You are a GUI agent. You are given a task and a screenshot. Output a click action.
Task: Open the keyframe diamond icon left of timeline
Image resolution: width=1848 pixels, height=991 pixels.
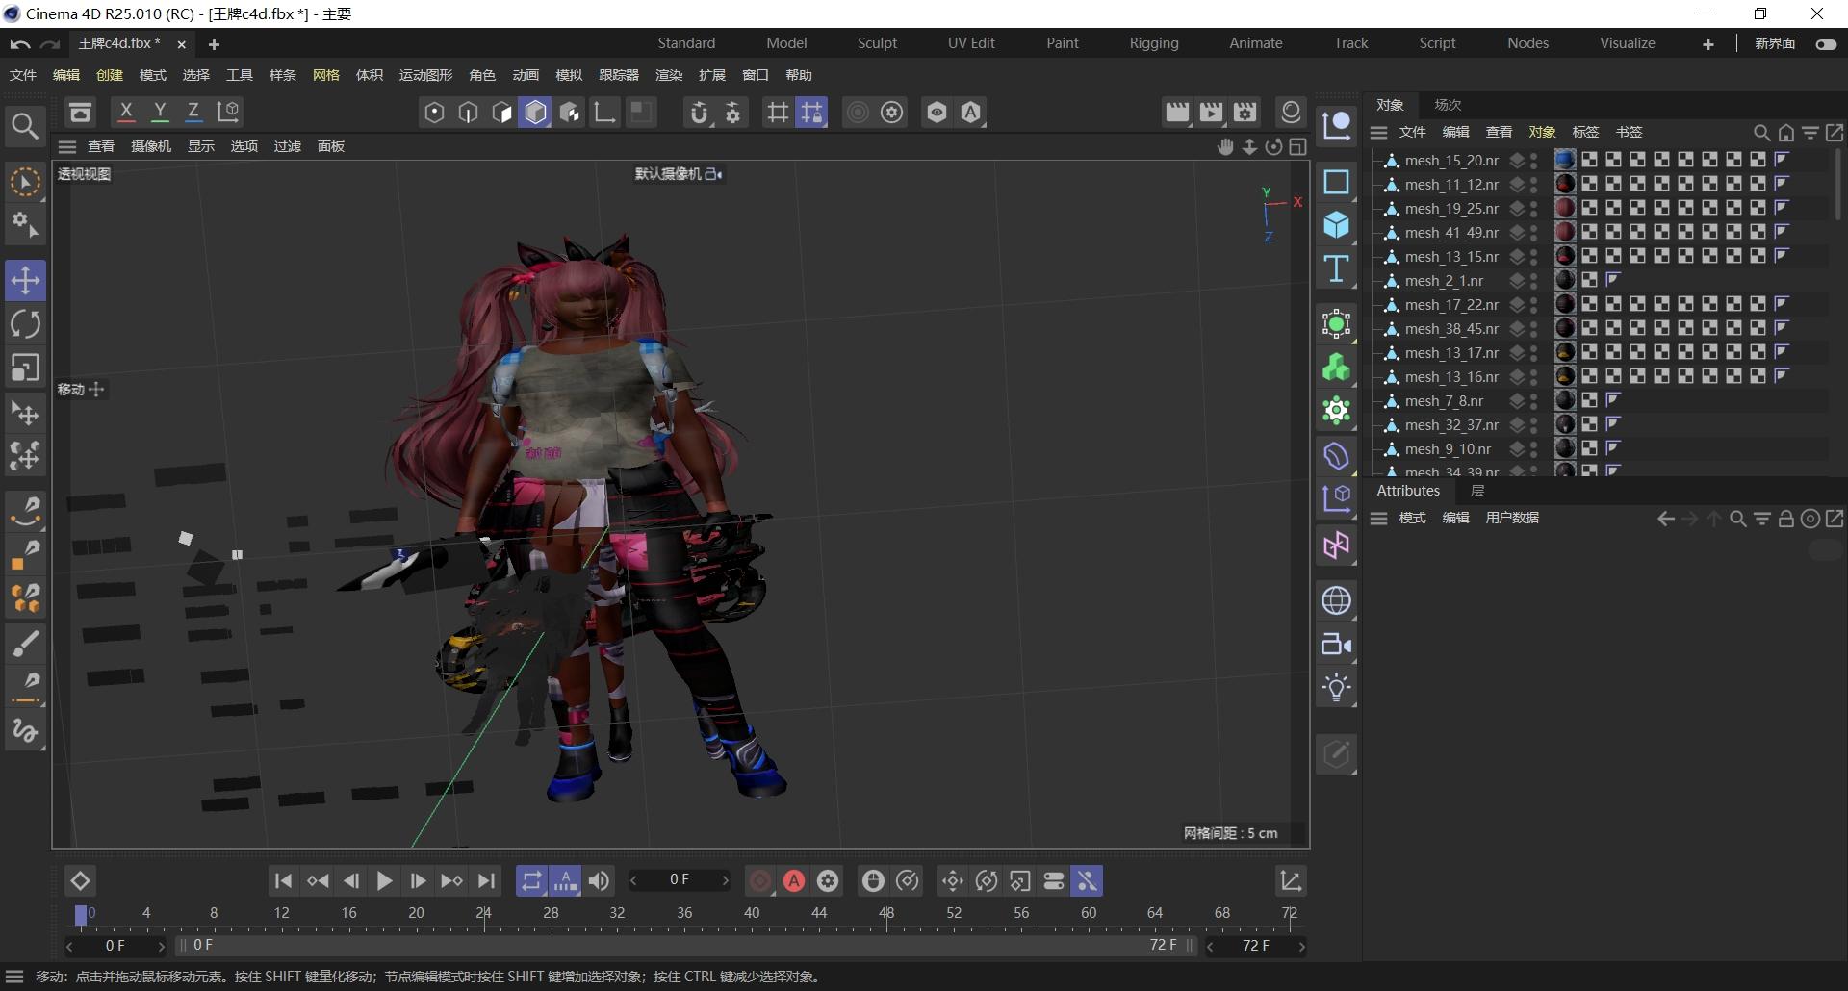pyautogui.click(x=80, y=880)
